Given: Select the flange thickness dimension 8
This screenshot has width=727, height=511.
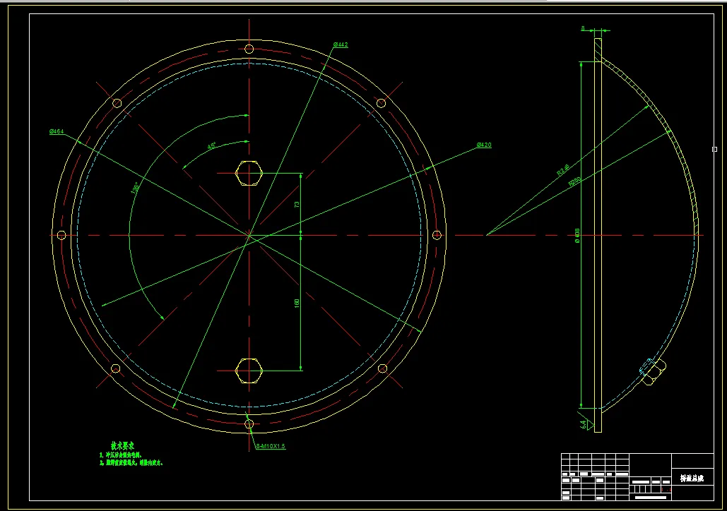Looking at the screenshot, I should [583, 29].
